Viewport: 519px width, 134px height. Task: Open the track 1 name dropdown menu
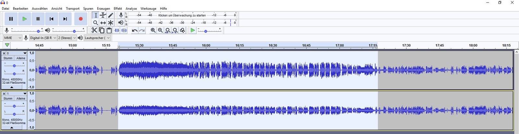[17, 94]
